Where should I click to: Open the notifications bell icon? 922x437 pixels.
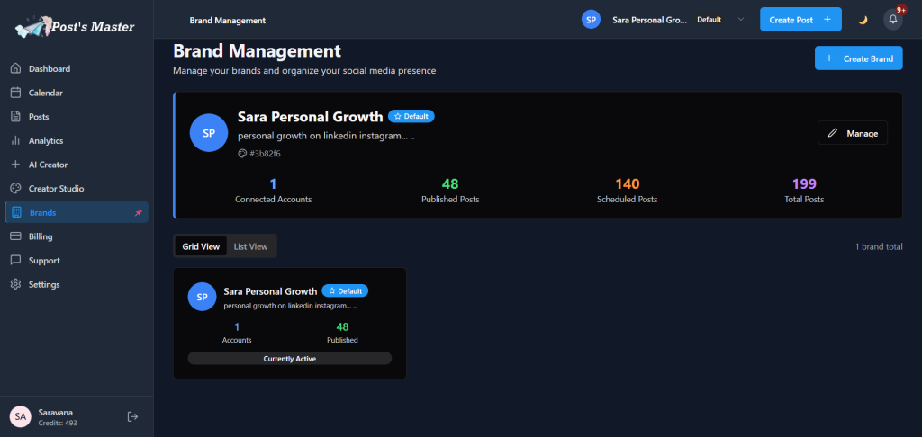click(892, 20)
